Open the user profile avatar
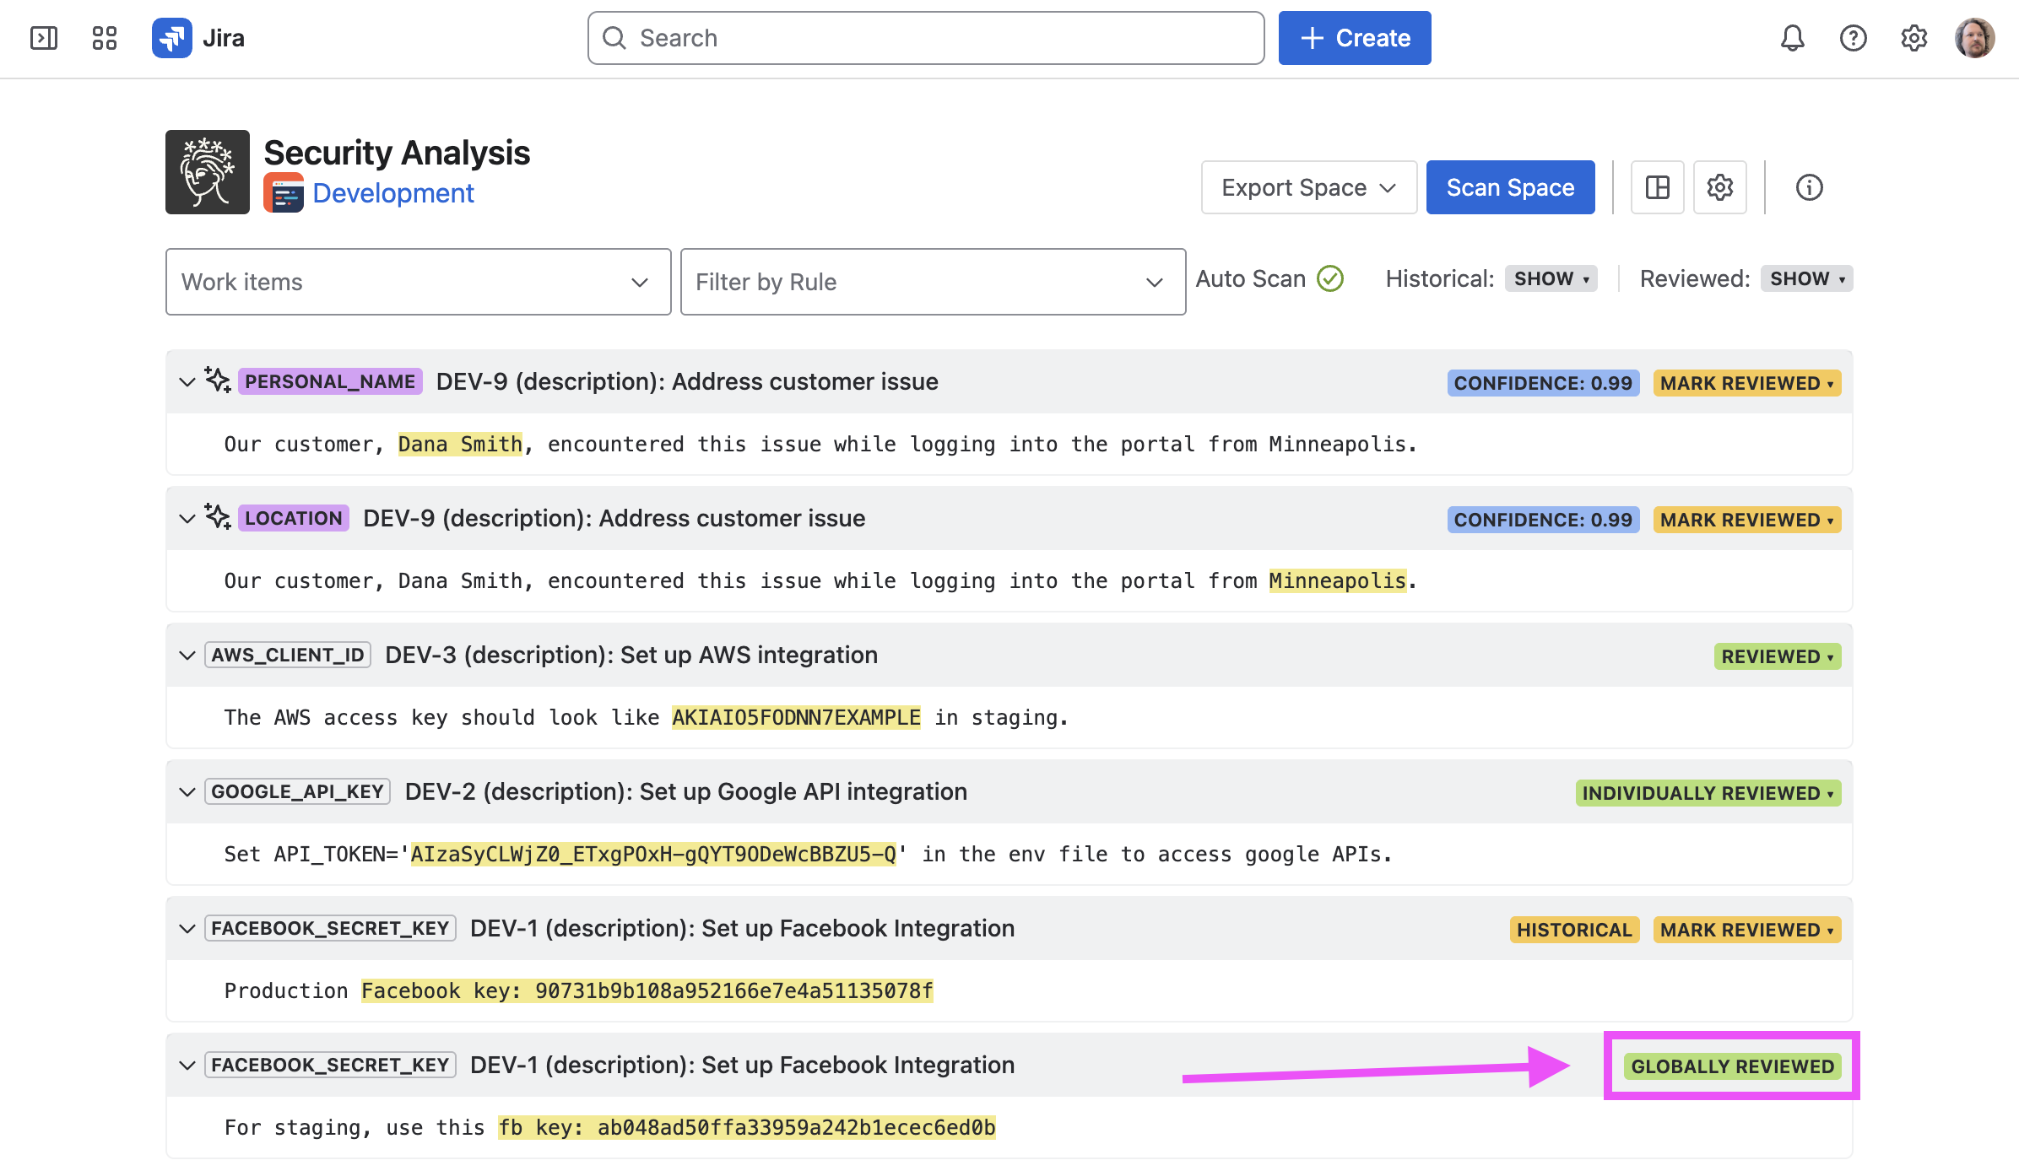 [1975, 38]
